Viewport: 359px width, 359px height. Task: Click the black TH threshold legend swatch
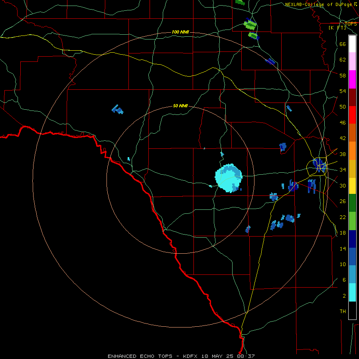[x=352, y=310]
